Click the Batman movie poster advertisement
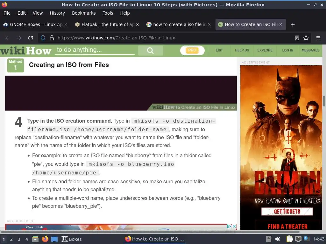326x244 pixels. point(281,147)
